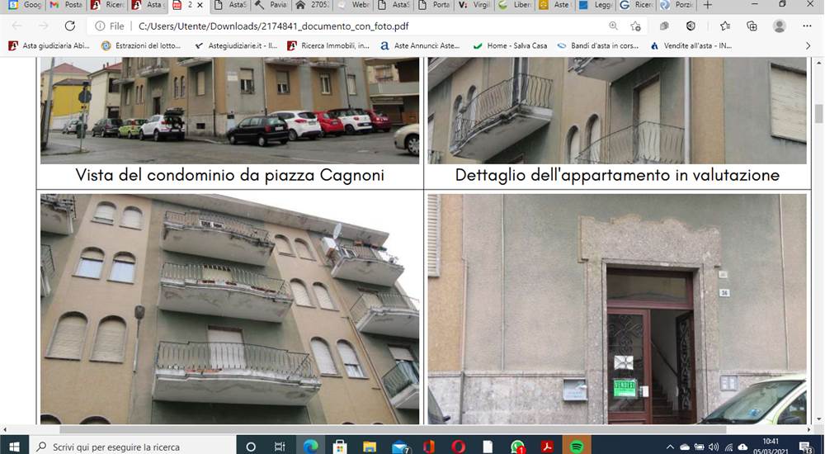
Task: Open Spotify from the taskbar
Action: 577,447
